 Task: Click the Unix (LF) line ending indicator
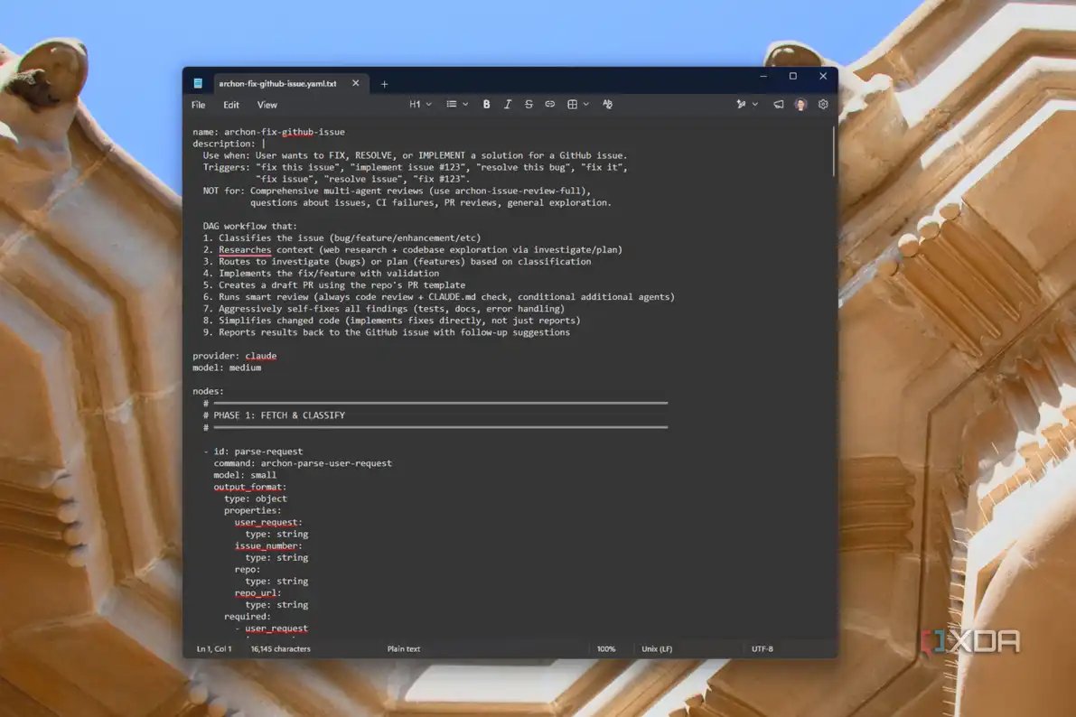(657, 648)
